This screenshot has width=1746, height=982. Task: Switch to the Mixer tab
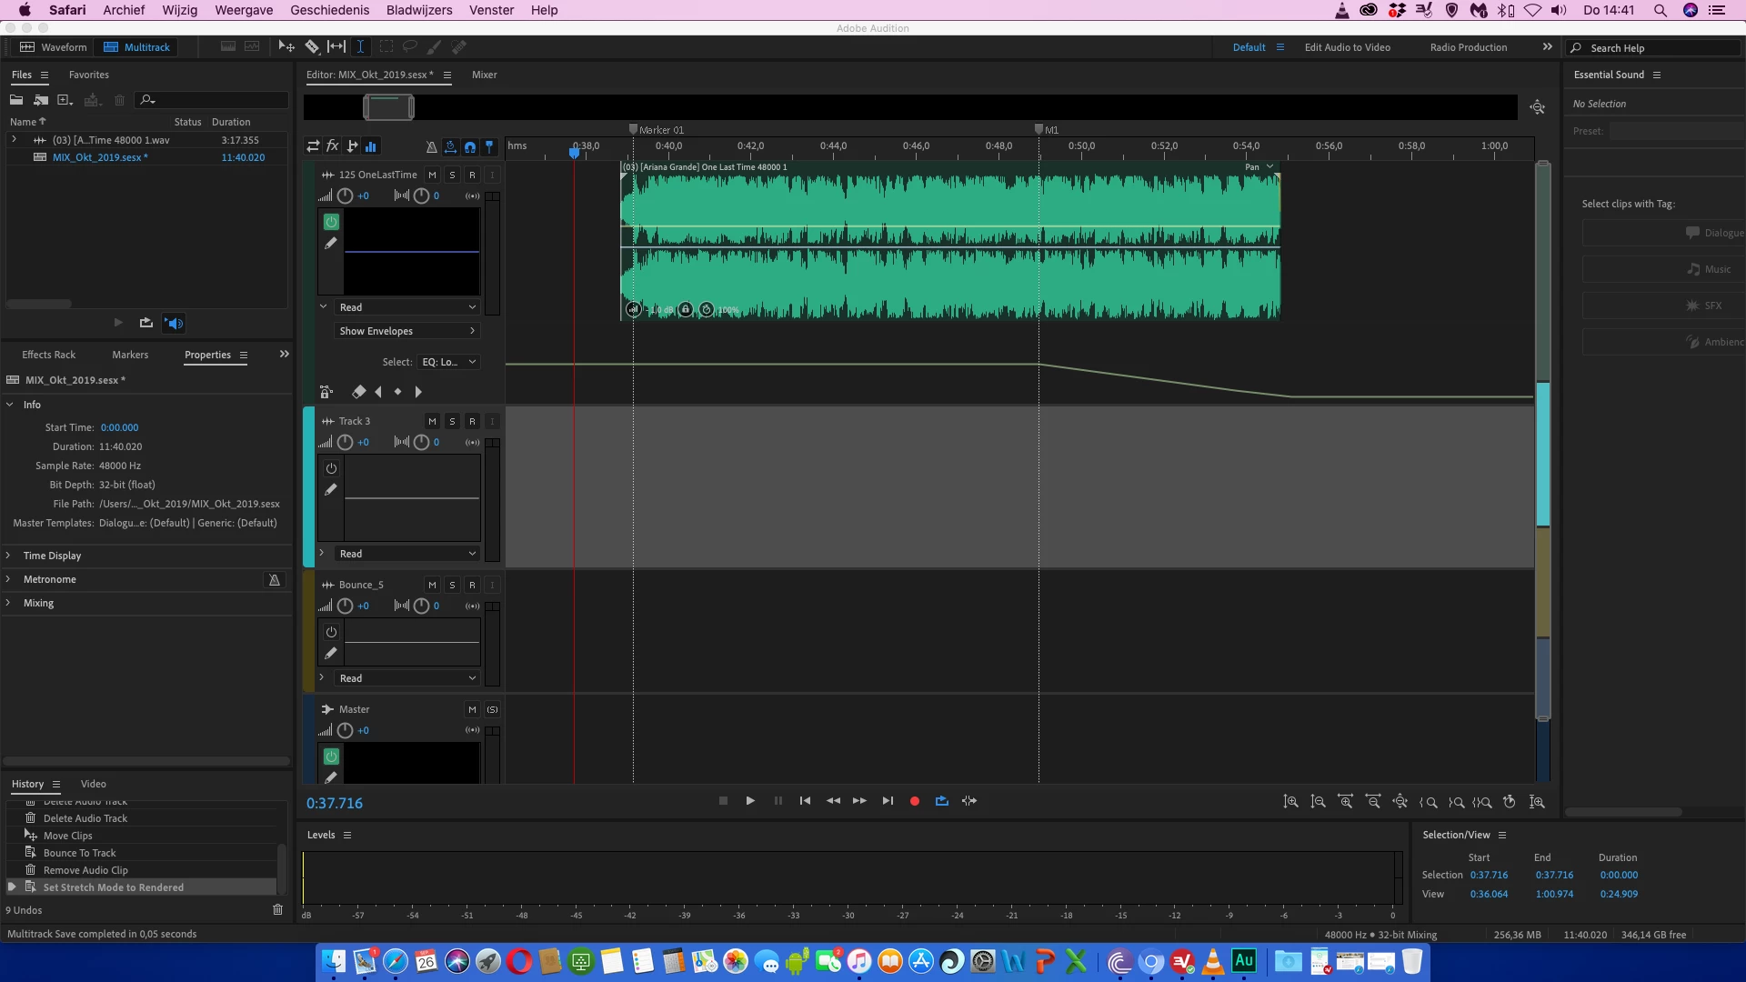484,75
